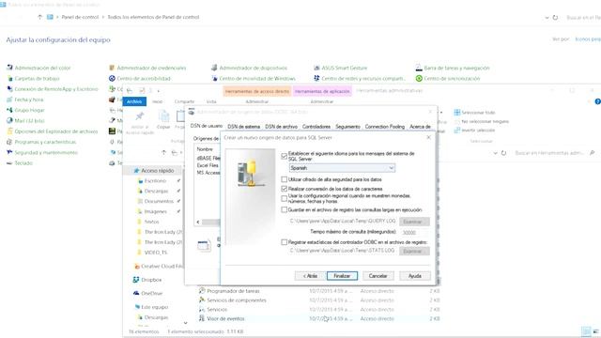Click the OneDrive icon in Explorer sidebar
Viewport: 601px width, 338px height.
click(135, 293)
